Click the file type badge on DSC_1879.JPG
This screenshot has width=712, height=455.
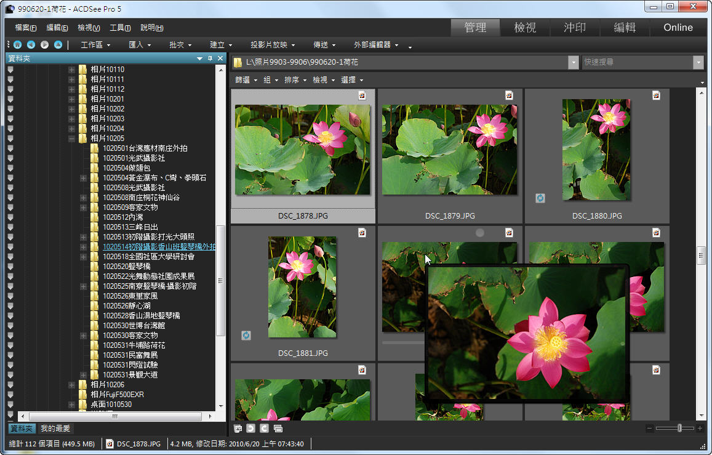click(509, 95)
